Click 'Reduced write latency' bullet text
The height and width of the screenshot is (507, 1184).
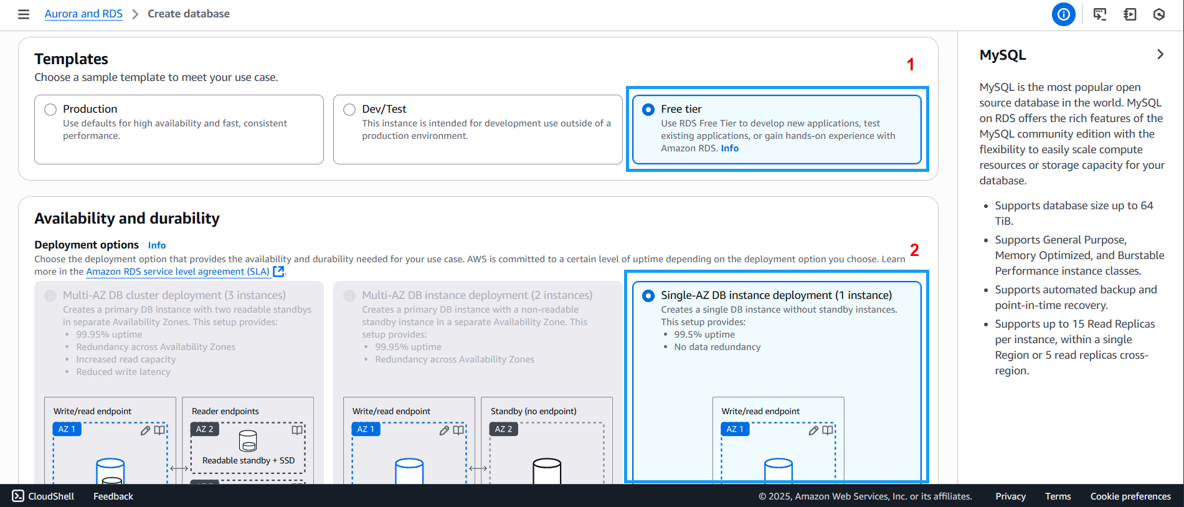tap(123, 372)
